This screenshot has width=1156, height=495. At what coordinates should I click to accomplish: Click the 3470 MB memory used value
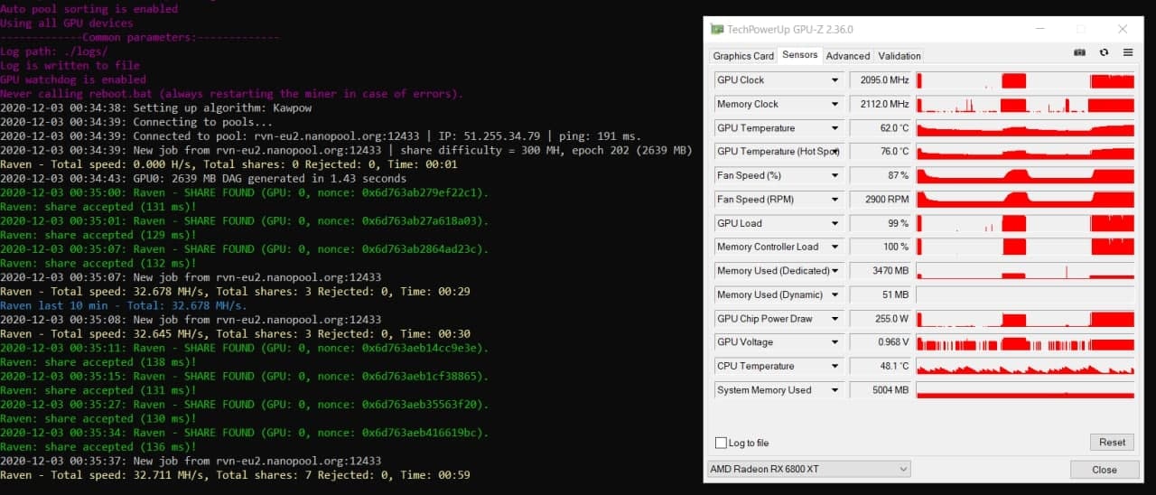pos(881,271)
